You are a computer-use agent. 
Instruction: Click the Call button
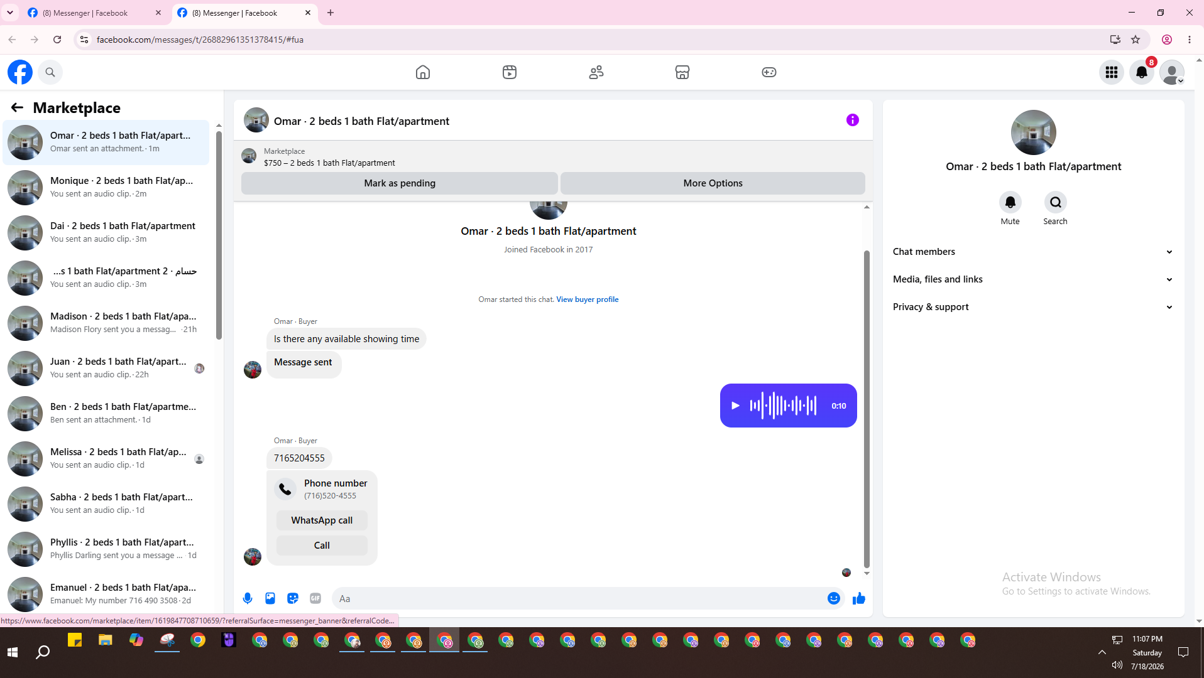[322, 546]
